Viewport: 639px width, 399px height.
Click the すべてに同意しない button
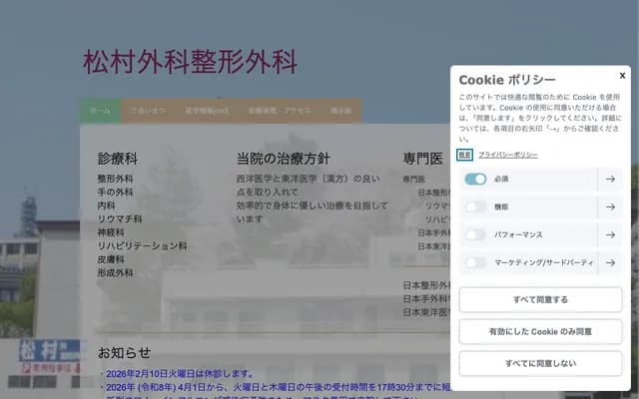point(540,363)
